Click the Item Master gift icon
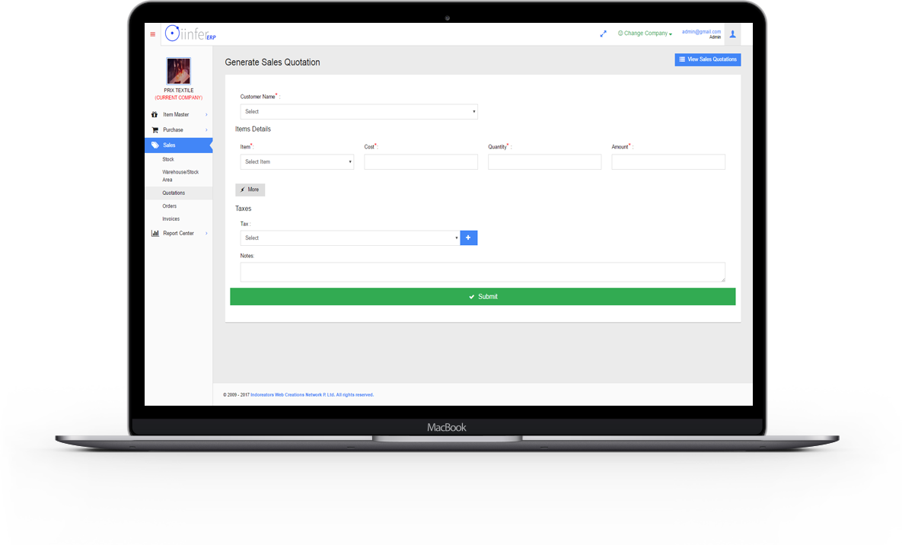Image resolution: width=902 pixels, height=545 pixels. (155, 114)
